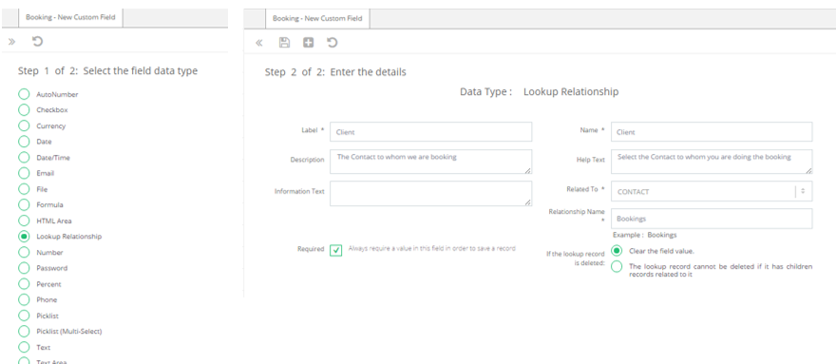836x364 pixels.
Task: Choose the Text data type
Action: [x=24, y=347]
